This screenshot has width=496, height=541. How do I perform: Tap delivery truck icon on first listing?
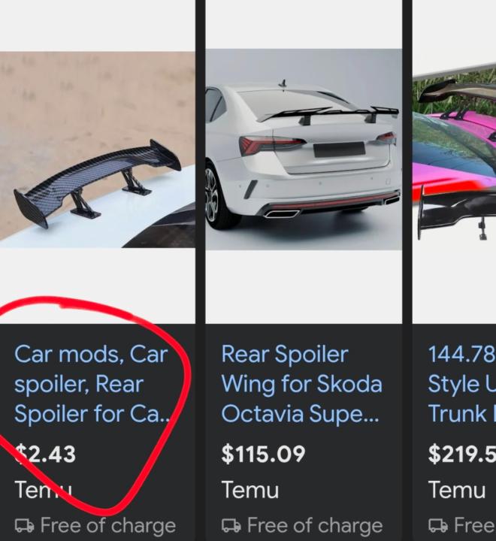click(x=25, y=526)
